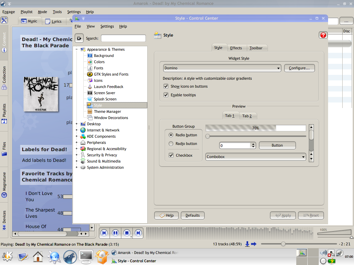Screen dimensions: 354x265
Task: Open the preview Combobox dropdown
Action: click(x=255, y=157)
